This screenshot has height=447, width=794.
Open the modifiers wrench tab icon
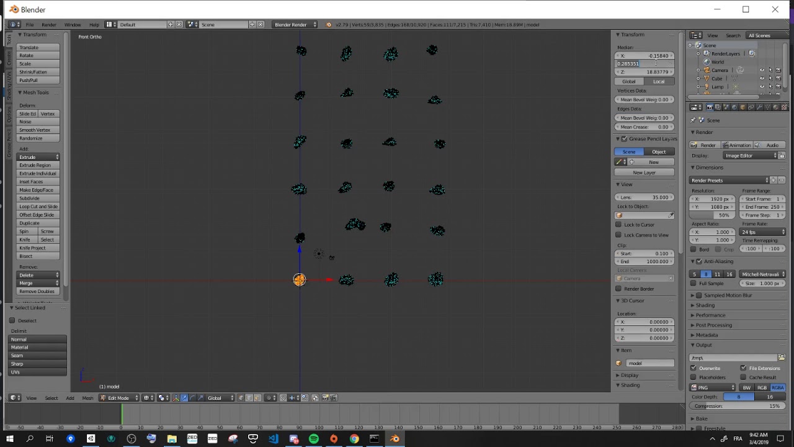[x=759, y=107]
